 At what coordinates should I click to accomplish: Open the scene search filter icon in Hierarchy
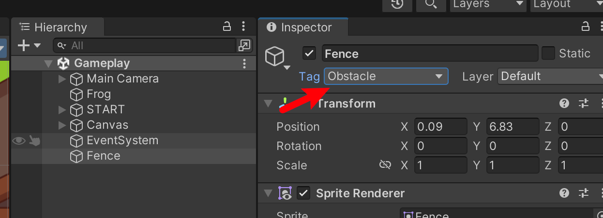pos(244,46)
